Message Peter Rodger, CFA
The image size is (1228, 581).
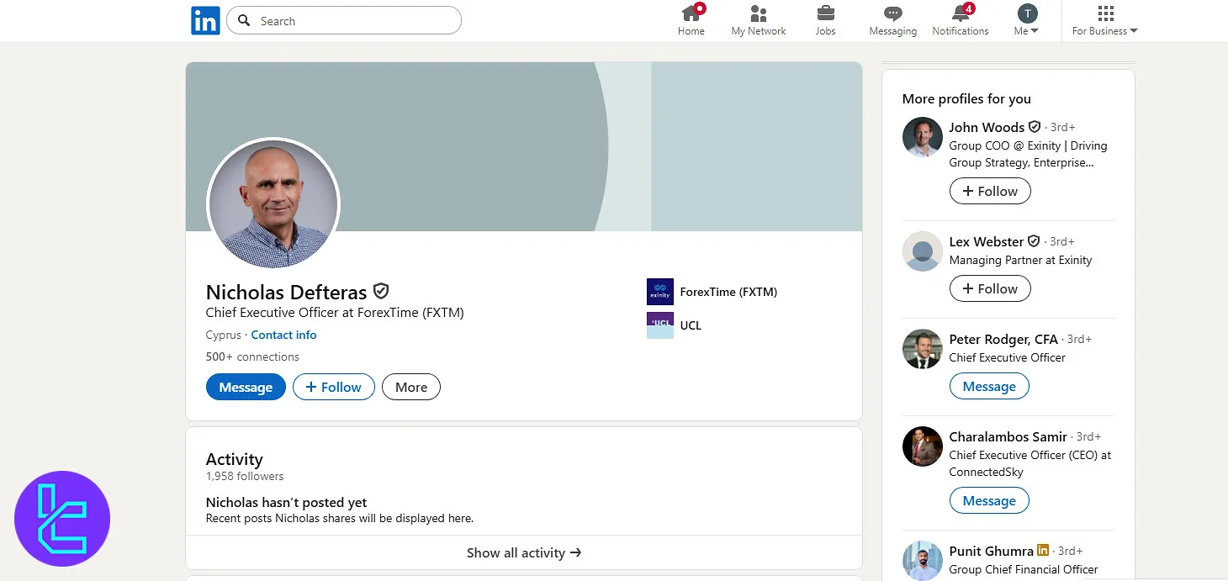point(988,386)
